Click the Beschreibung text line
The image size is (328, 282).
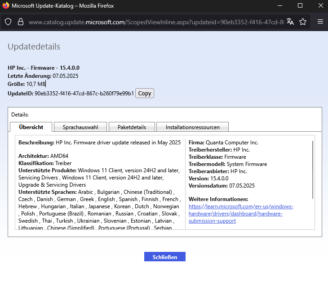click(x=100, y=143)
